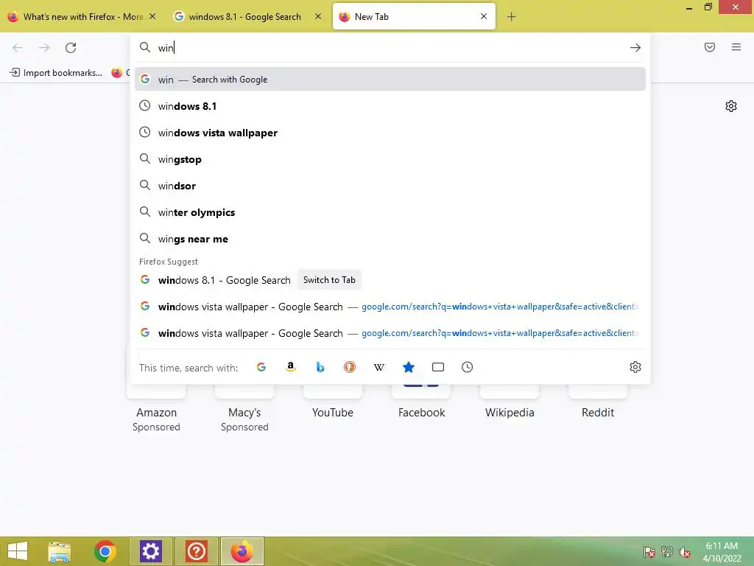Open search settings gear in dropdown
Viewport: 754px width, 566px height.
pyautogui.click(x=635, y=367)
